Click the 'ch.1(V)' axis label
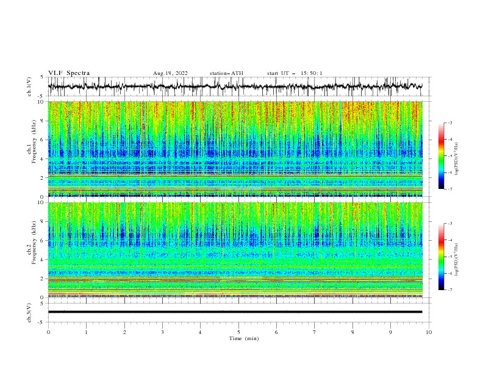 (x=29, y=87)
